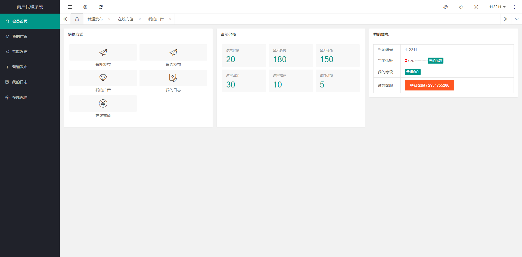
Task: Click the 通宵推荐 10 price card
Action: point(291,81)
